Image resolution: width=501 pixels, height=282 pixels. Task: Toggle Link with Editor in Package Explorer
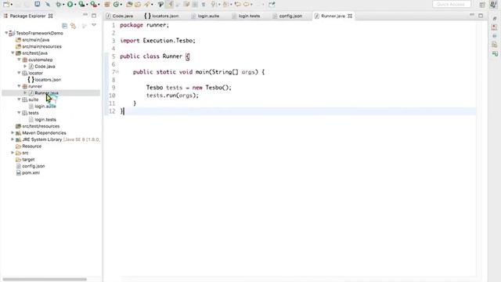[73, 26]
